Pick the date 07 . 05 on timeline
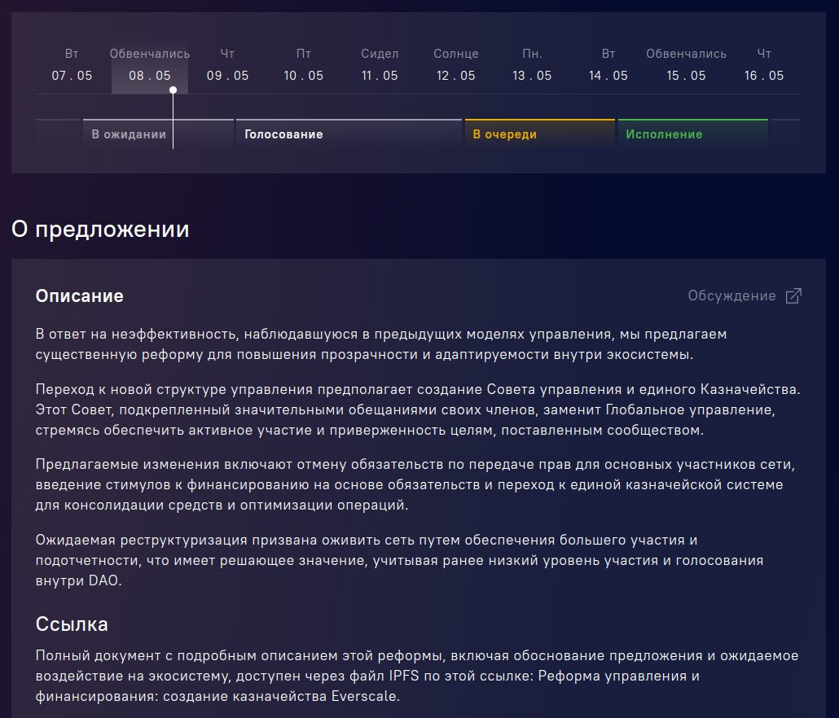The height and width of the screenshot is (718, 839). (x=72, y=76)
